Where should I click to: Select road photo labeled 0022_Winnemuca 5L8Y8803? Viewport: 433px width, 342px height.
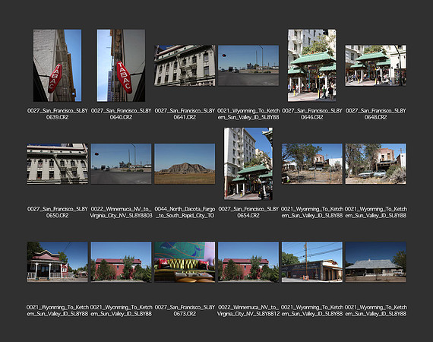[x=121, y=163]
